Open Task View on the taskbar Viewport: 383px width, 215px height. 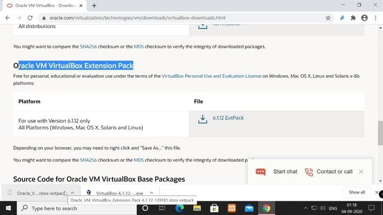[x=162, y=208]
